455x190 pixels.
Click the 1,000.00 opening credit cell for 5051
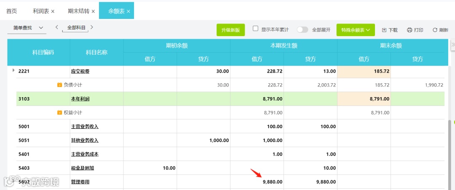coord(203,140)
